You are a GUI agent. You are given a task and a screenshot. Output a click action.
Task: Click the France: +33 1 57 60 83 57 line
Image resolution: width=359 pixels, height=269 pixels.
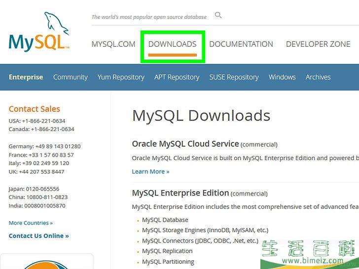tap(41, 155)
